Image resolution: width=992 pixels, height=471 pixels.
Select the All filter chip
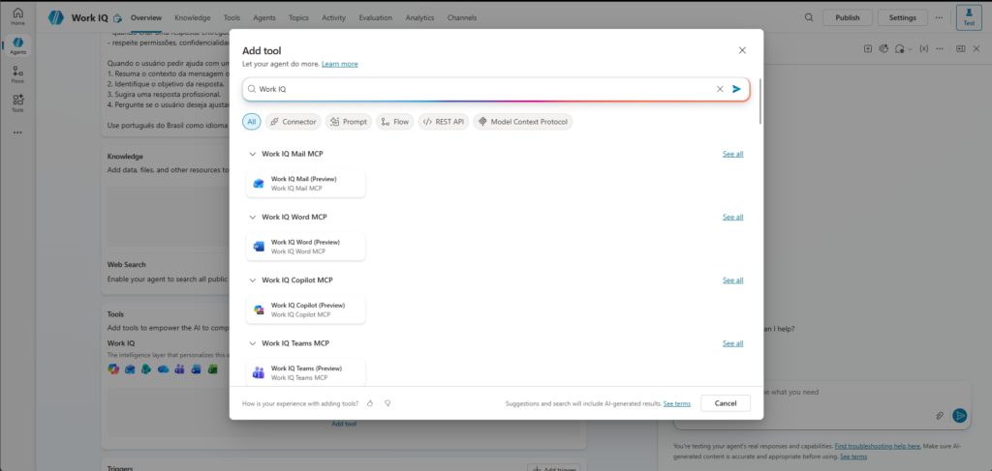coord(251,122)
